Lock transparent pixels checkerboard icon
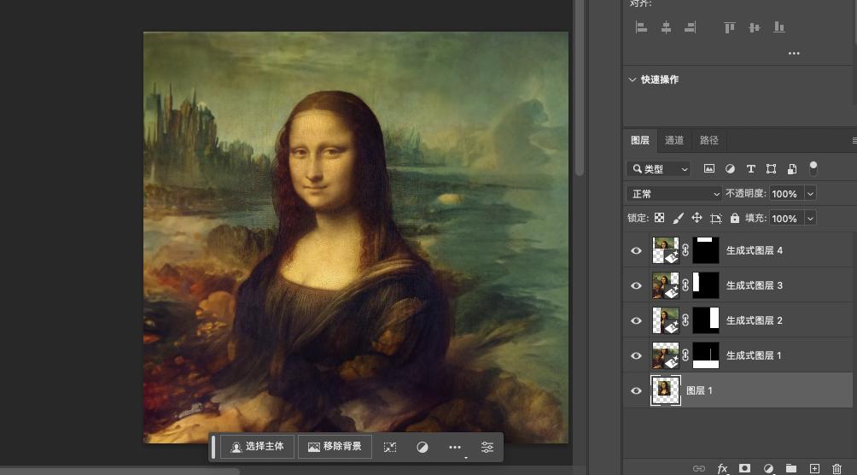The image size is (857, 475). coord(659,218)
